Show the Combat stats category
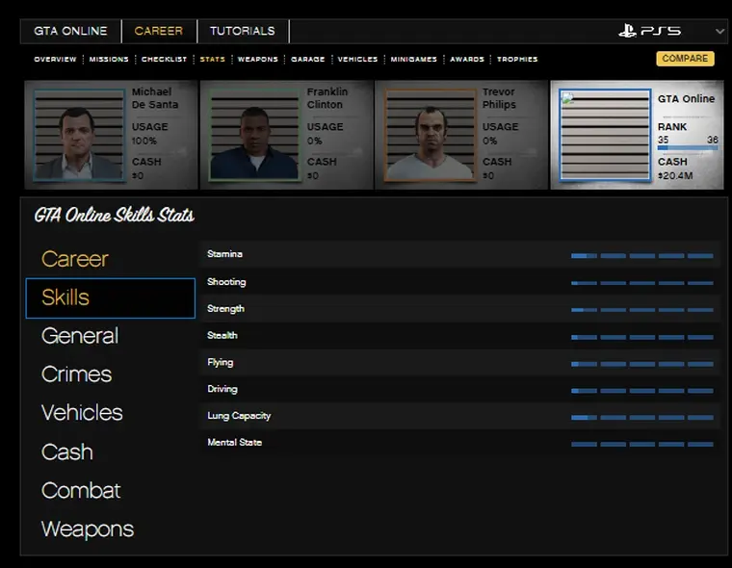Image resolution: width=732 pixels, height=568 pixels. click(81, 490)
